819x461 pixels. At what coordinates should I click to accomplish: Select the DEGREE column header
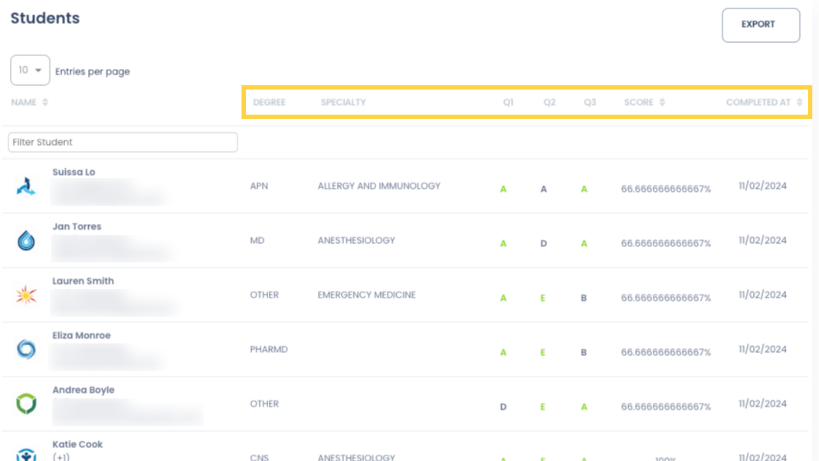269,102
